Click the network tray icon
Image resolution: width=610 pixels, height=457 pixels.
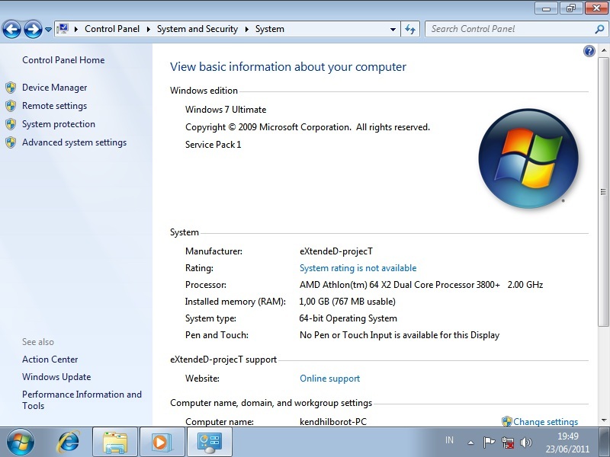(507, 442)
